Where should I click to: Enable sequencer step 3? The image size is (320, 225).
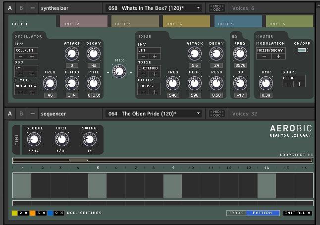pyautogui.click(x=59, y=185)
